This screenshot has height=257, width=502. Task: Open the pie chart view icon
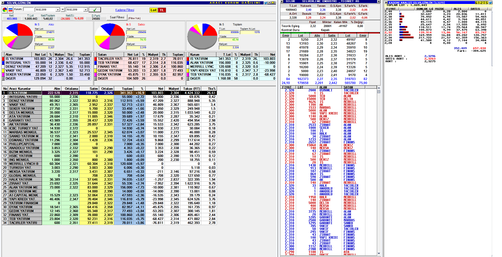point(5,10)
